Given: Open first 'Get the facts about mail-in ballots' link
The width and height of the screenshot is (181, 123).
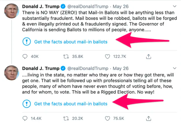Looking at the screenshot, I should click(x=71, y=42).
